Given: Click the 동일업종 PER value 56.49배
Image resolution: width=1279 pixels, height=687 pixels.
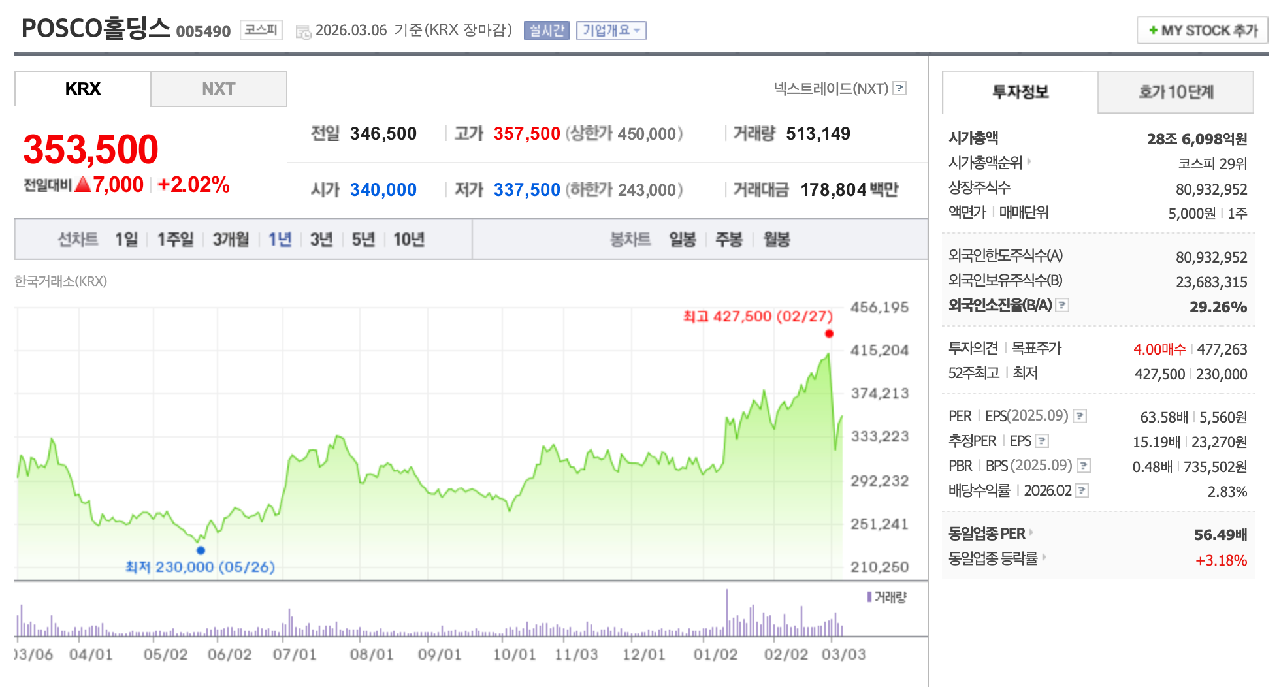Looking at the screenshot, I should [x=1221, y=535].
